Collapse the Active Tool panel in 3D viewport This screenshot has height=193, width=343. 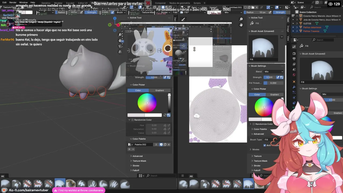(x=136, y=18)
